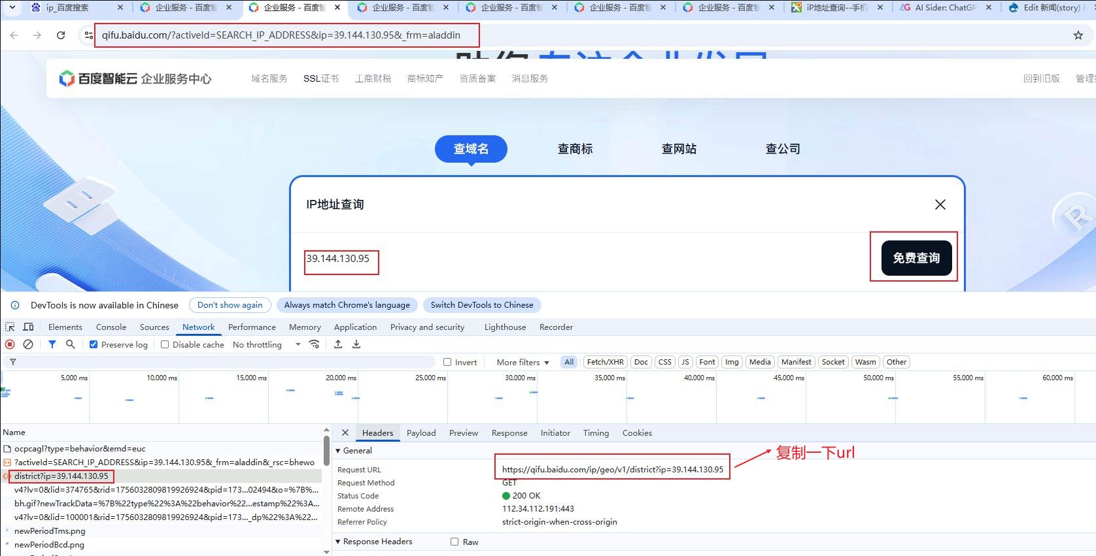Viewport: 1096px width, 556px height.
Task: Switch to Timing tab in details
Action: pyautogui.click(x=596, y=433)
